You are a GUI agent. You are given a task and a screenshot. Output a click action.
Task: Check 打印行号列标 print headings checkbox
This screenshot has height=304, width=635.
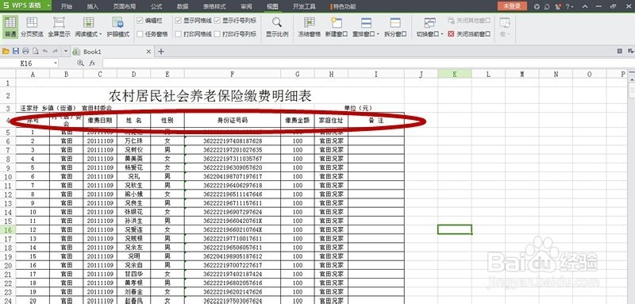(x=217, y=34)
